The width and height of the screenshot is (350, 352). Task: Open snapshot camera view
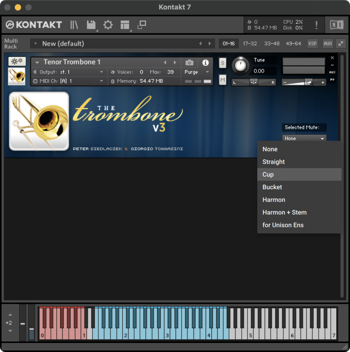[189, 63]
